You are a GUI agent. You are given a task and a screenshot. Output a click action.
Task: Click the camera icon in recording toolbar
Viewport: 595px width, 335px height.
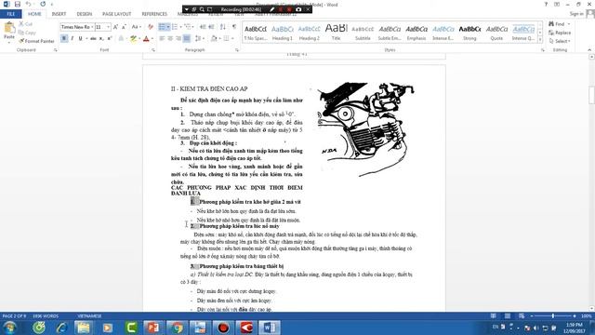click(298, 9)
